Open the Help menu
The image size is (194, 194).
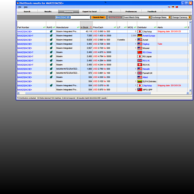[x=25, y=7]
